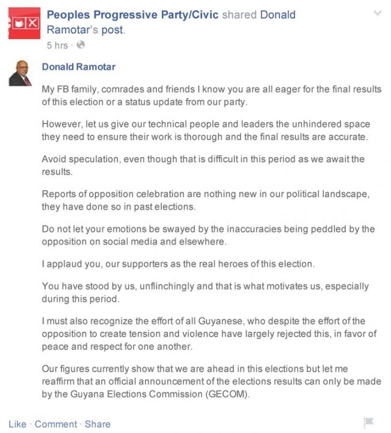The image size is (391, 433).
Task: Share this post
Action: (97, 424)
